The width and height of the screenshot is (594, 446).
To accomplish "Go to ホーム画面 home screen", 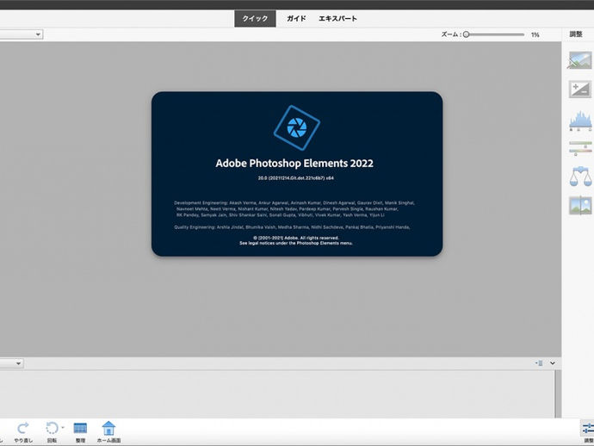I will click(108, 428).
